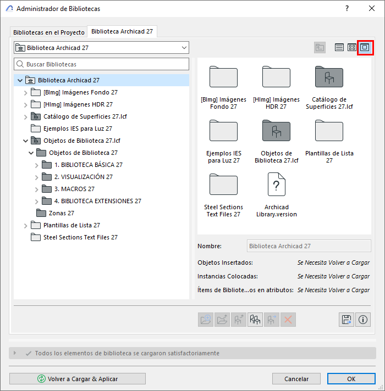The width and height of the screenshot is (385, 391).
Task: Open the dialog help question mark
Action: (x=347, y=8)
